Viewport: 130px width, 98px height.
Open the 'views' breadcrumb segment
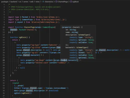tap(38, 2)
